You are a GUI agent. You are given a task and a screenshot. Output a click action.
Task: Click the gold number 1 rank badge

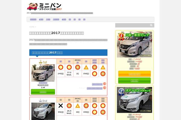coord(121,36)
